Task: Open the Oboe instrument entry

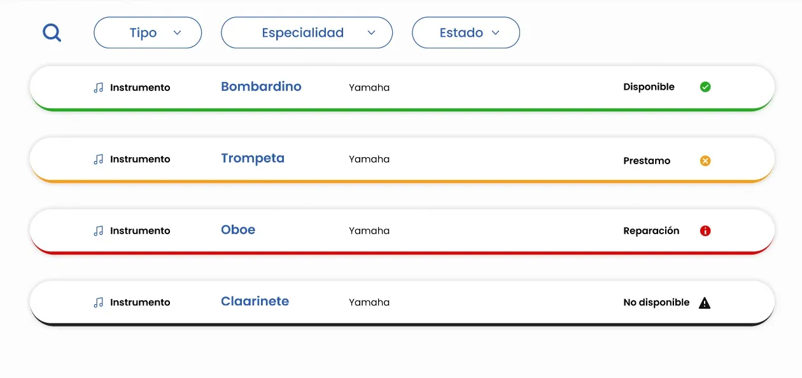Action: pyautogui.click(x=238, y=230)
